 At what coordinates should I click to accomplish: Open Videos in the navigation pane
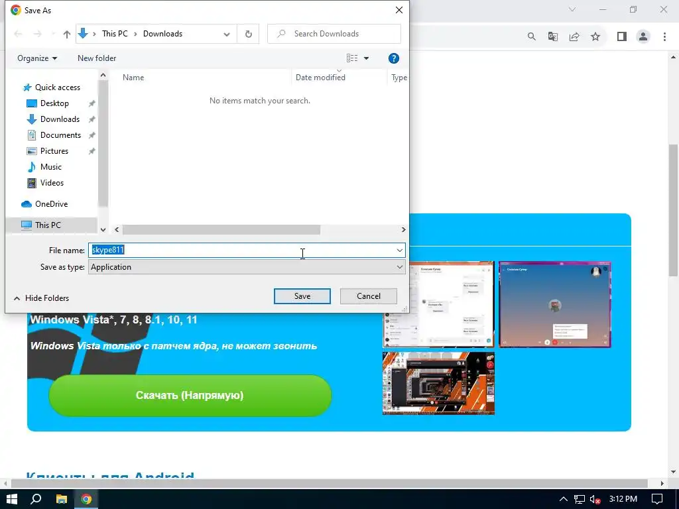tap(52, 183)
